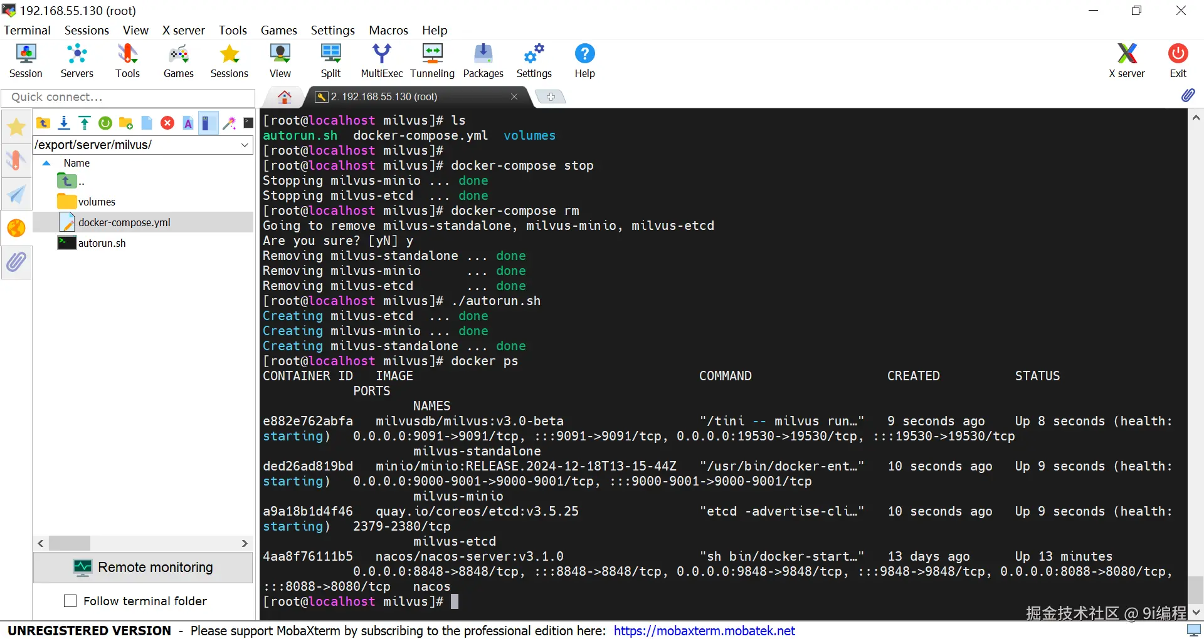Click the paperclip icon right of the tab bar
The height and width of the screenshot is (639, 1204).
pyautogui.click(x=1188, y=95)
